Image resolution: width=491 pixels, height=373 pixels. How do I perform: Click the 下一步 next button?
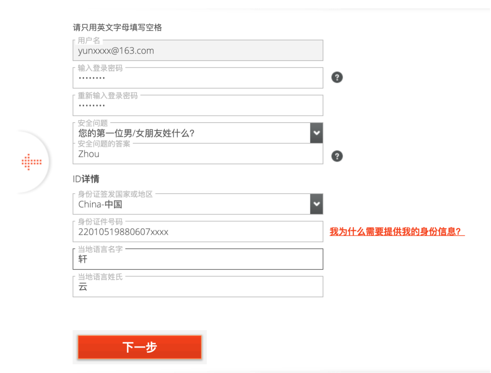click(x=140, y=347)
